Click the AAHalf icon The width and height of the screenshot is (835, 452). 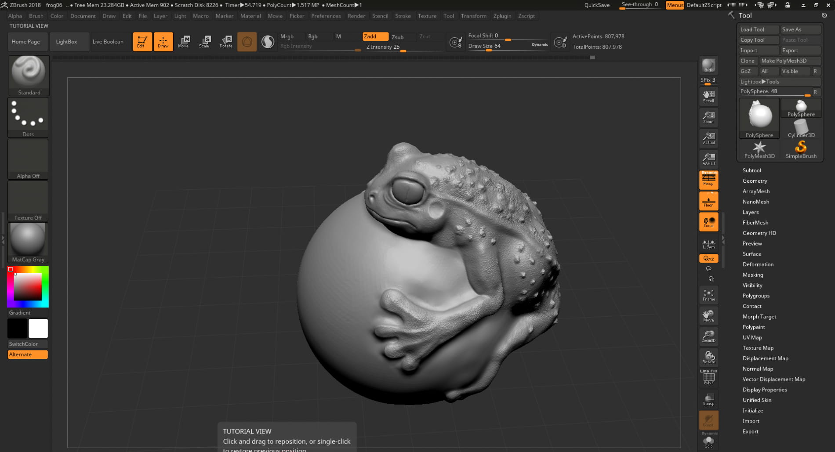click(x=708, y=159)
